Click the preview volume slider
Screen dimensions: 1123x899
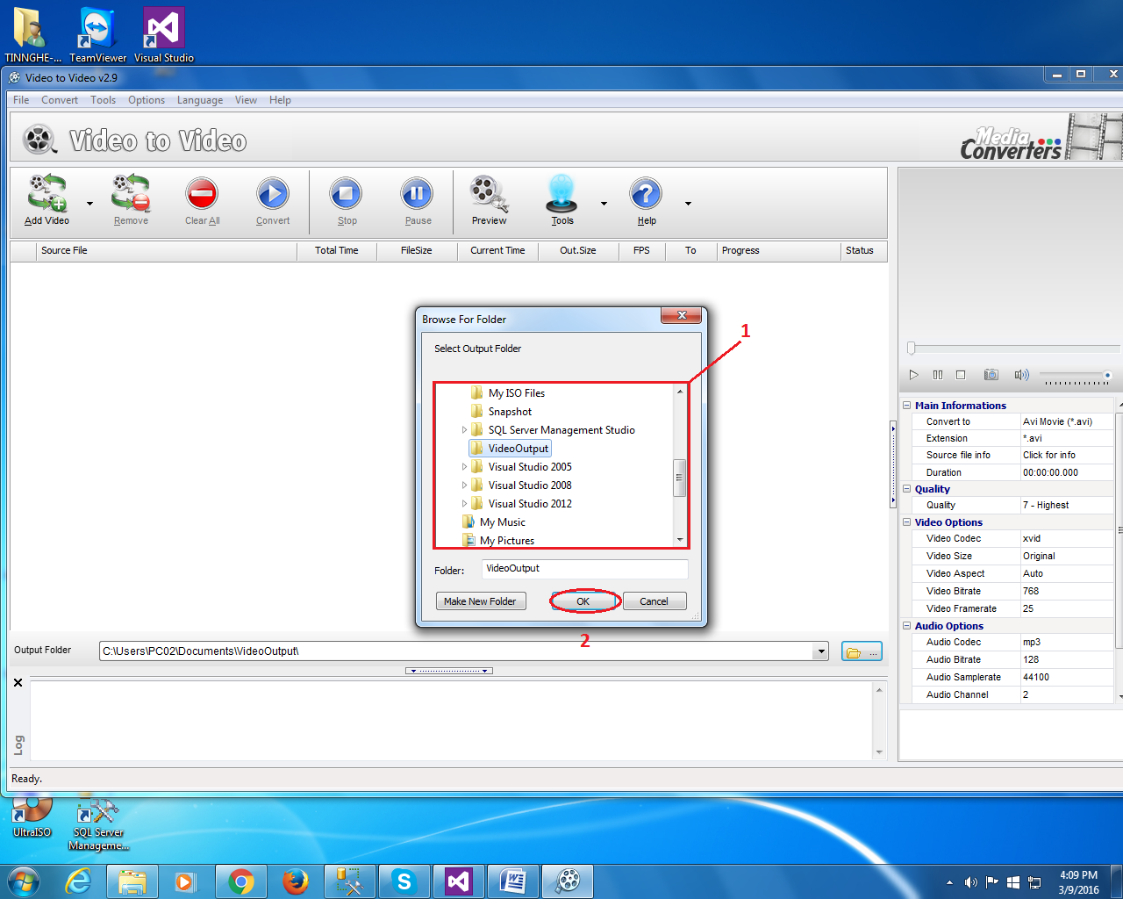pos(1076,376)
